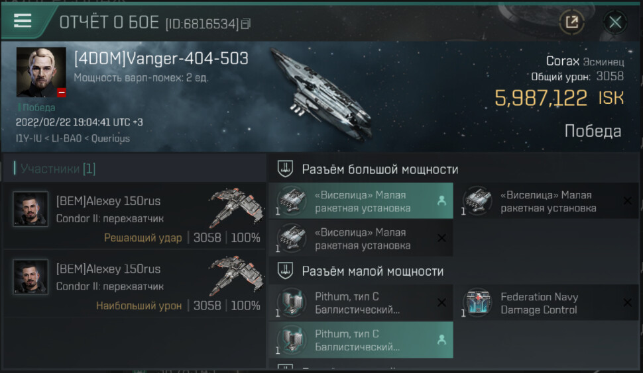643x373 pixels.
Task: Open location link I1Y-IU < LI-BAO < Querious
Action: pos(72,138)
